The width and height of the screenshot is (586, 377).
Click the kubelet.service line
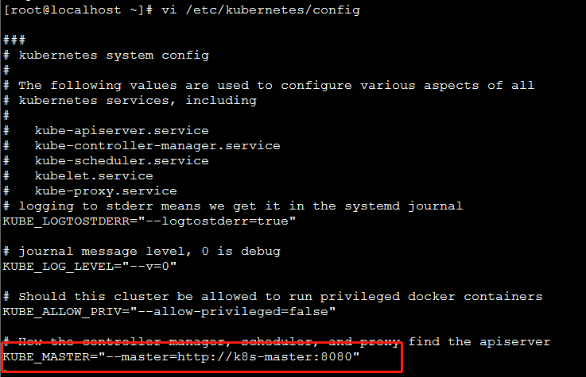point(94,175)
